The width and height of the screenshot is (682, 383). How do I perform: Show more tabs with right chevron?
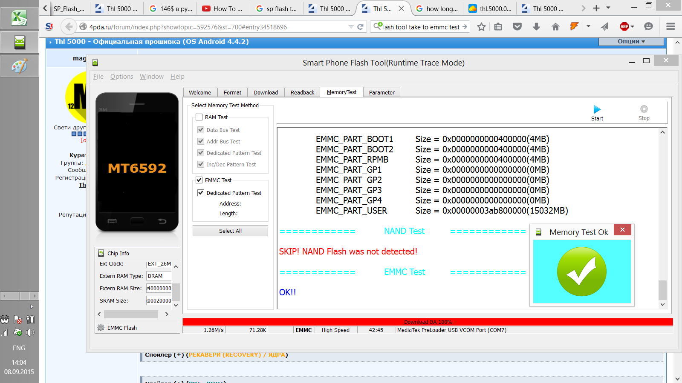[x=584, y=8]
